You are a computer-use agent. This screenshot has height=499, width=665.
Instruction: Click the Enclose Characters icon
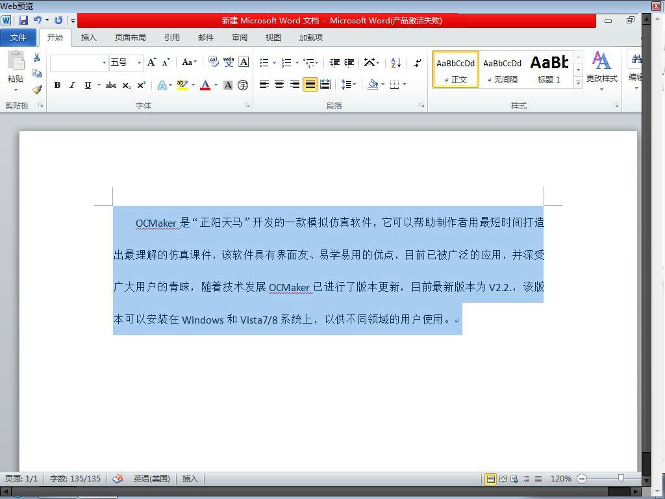(243, 85)
